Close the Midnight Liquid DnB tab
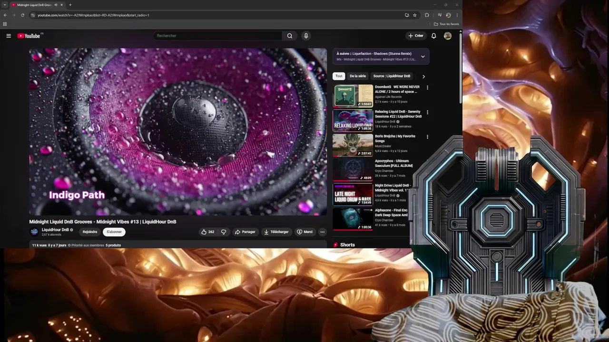Image resolution: width=609 pixels, height=342 pixels. pyautogui.click(x=61, y=5)
